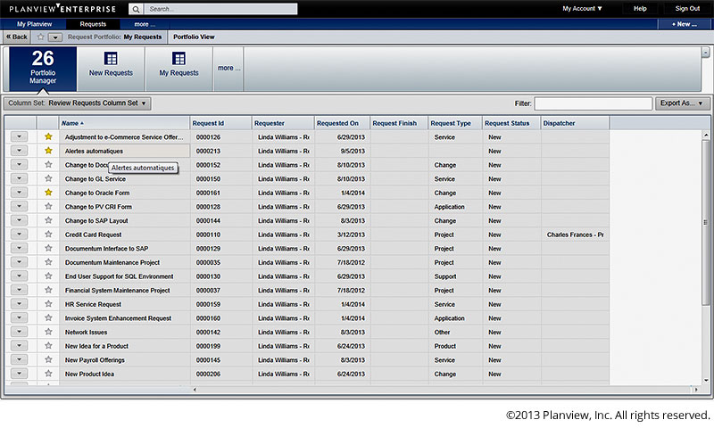Sort by the Name column header
Image resolution: width=714 pixels, height=428 pixels.
(x=124, y=123)
